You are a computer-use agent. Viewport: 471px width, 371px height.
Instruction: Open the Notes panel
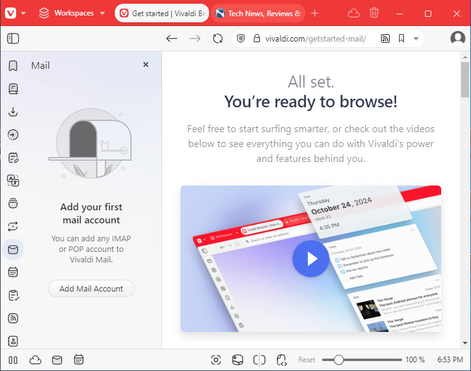(x=13, y=158)
